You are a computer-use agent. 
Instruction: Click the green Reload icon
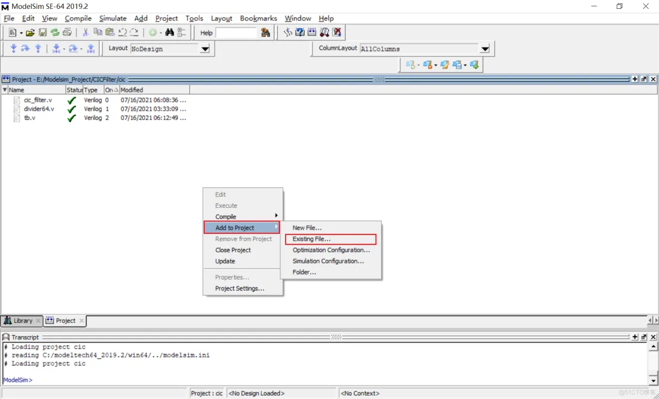pyautogui.click(x=55, y=32)
